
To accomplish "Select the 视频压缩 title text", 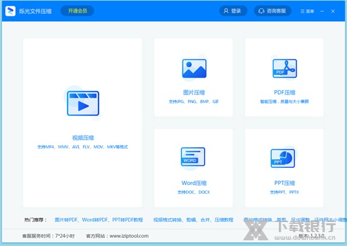I will point(83,138).
